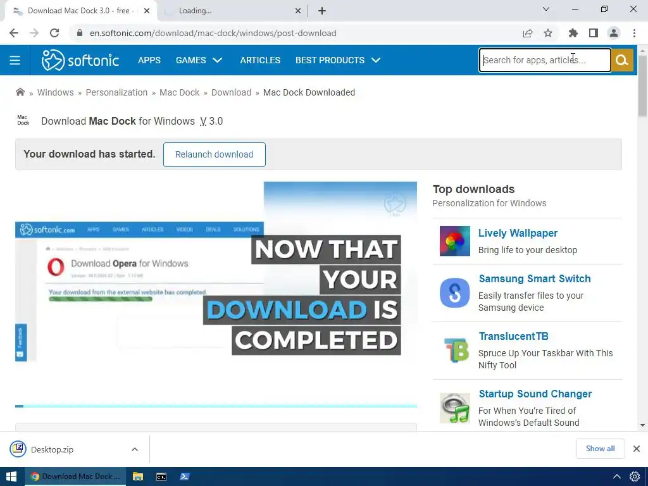Click the Chrome taskbar button

click(x=75, y=477)
